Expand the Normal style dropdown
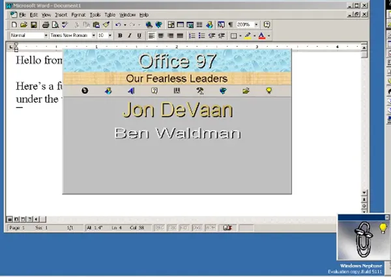This screenshot has height=277, width=391. pyautogui.click(x=46, y=36)
